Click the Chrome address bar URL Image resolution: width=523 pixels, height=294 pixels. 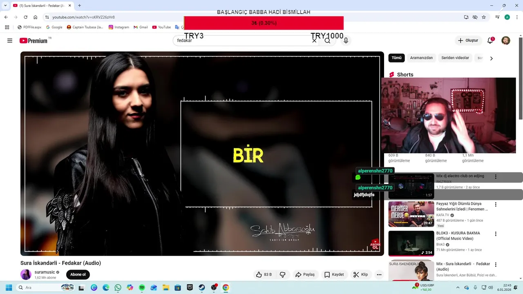pyautogui.click(x=83, y=17)
